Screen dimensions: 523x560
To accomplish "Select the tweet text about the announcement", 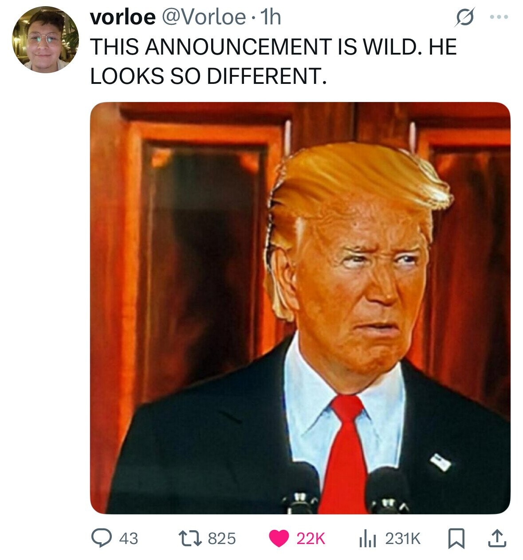I will point(273,61).
